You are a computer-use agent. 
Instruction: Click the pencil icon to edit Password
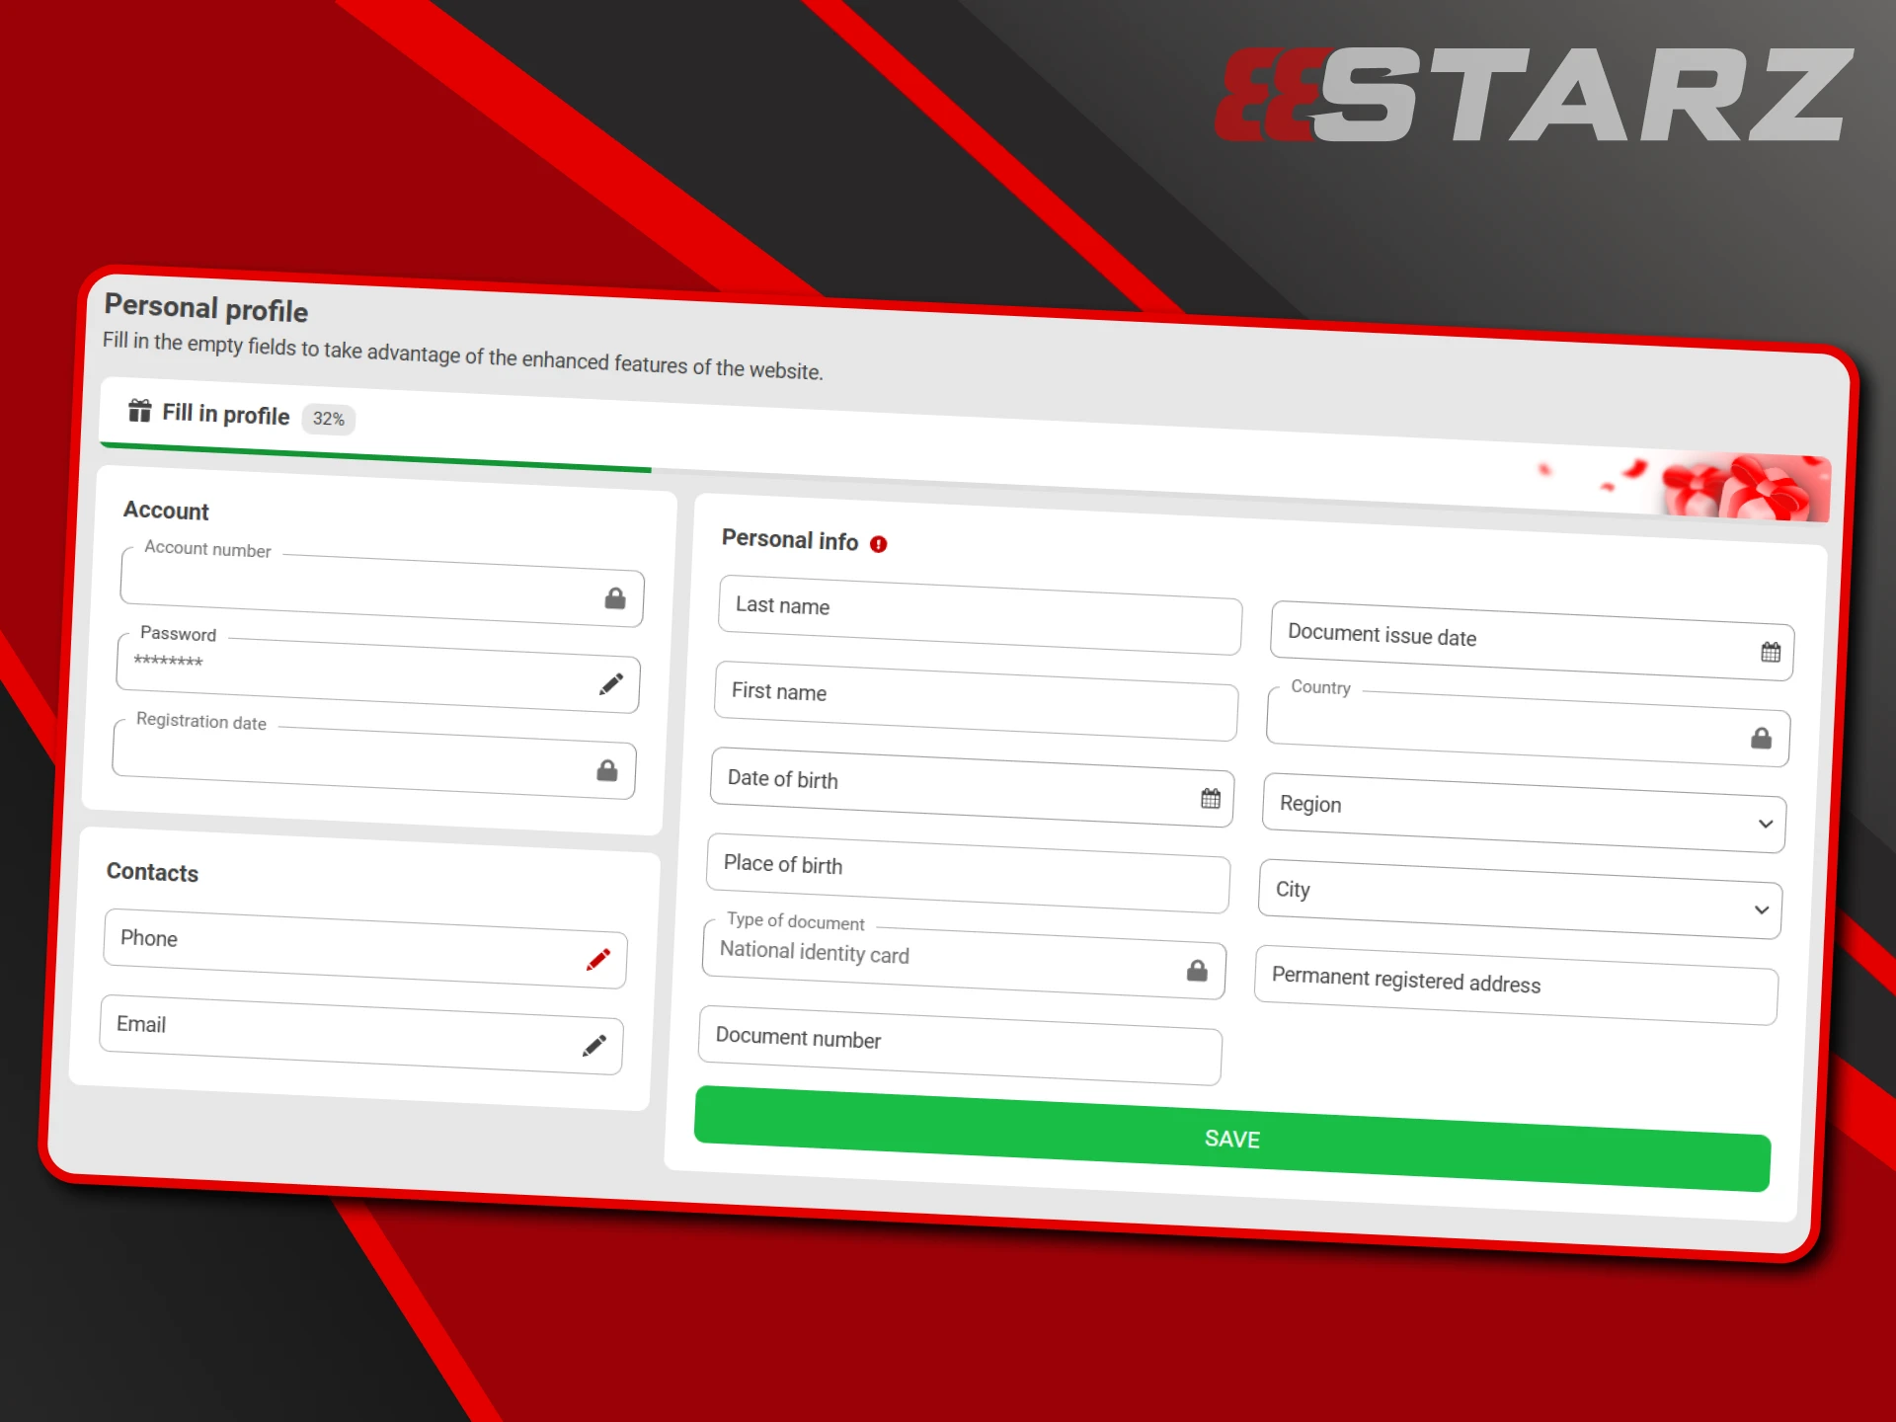611,683
